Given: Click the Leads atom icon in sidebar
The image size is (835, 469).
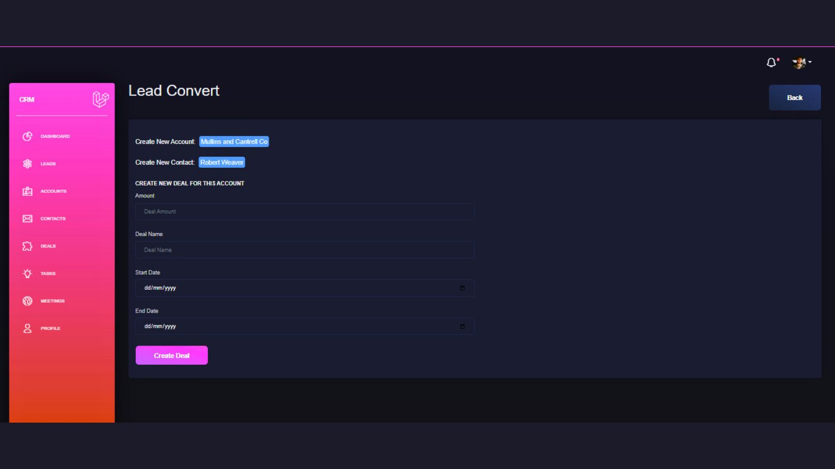Looking at the screenshot, I should [28, 164].
